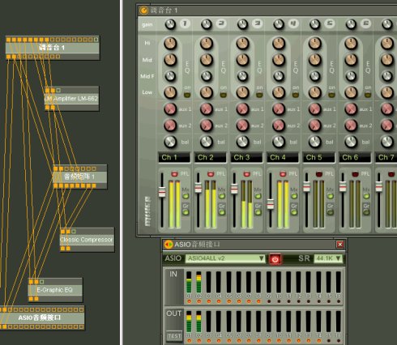Toggle the Mx button on Ch 1
Screen dimensions: 397x345
tap(186, 196)
